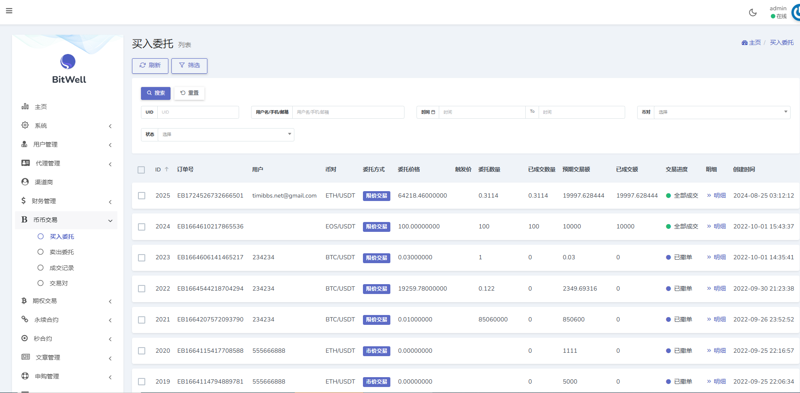
Task: Click the ID sort arrow icon
Action: coord(167,169)
